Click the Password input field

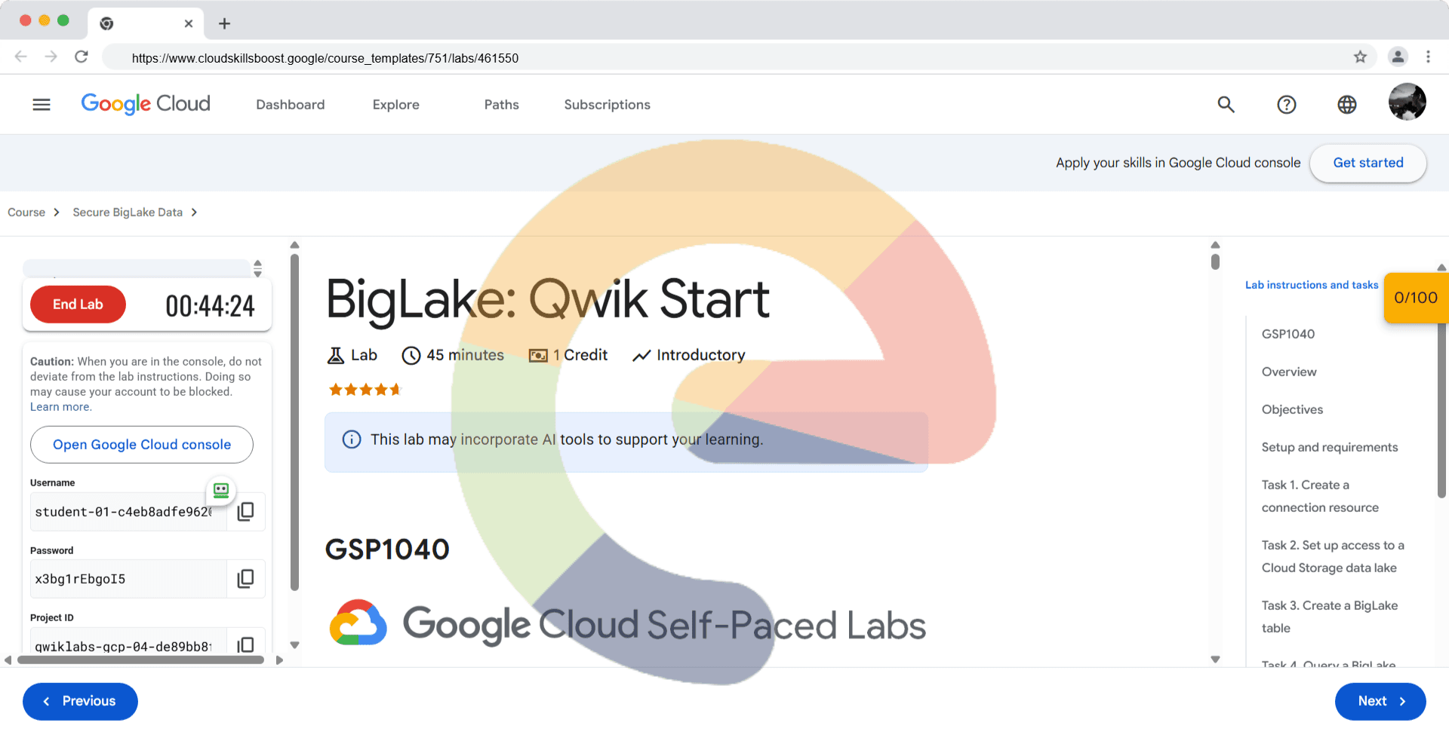coord(128,579)
